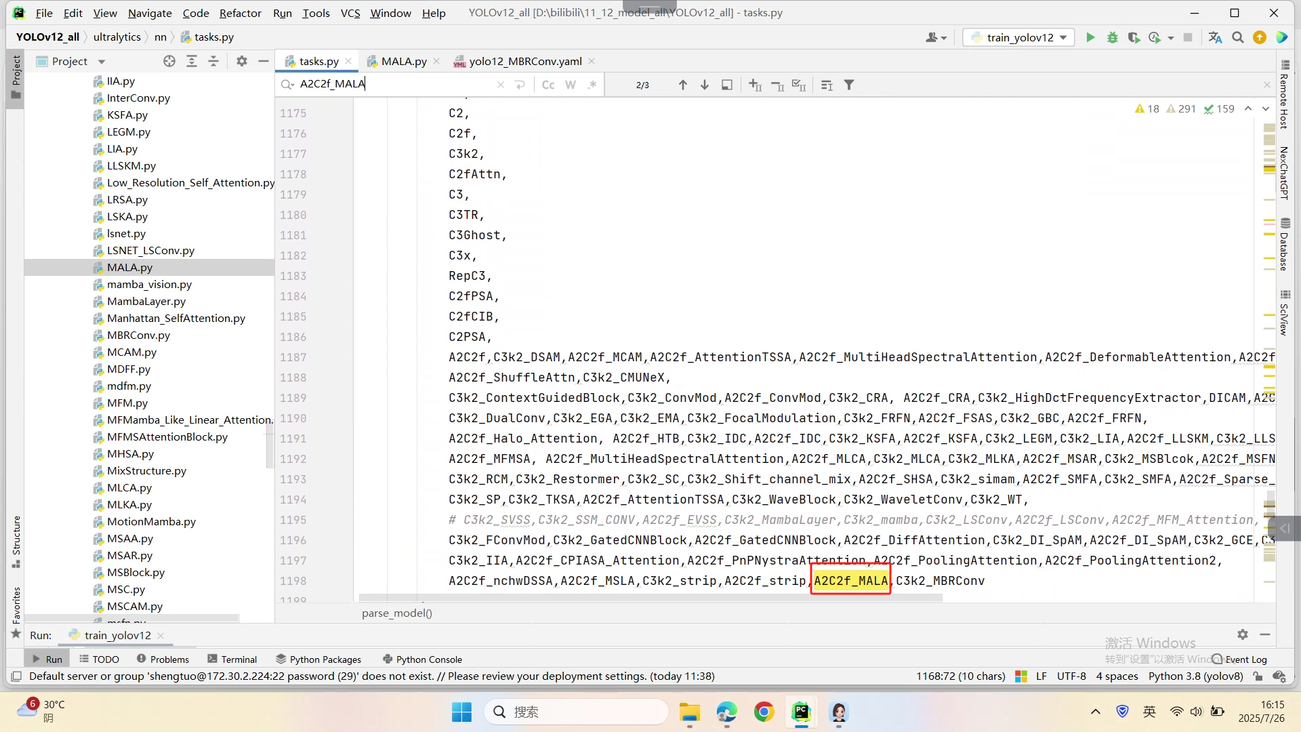Open the TODO tool tab
Screen dimensions: 1301x732
(x=99, y=659)
